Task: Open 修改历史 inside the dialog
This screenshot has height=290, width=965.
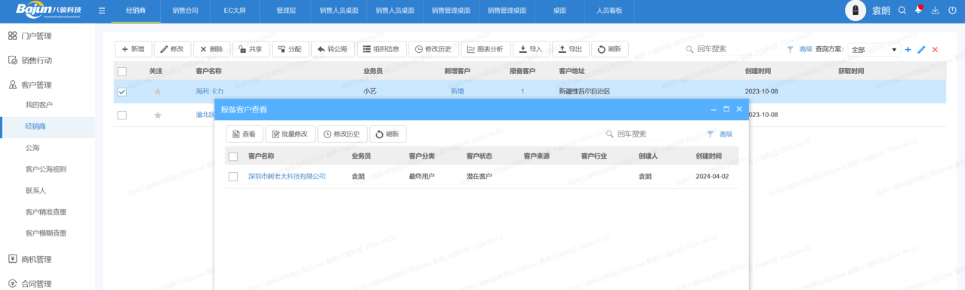Action: point(342,134)
